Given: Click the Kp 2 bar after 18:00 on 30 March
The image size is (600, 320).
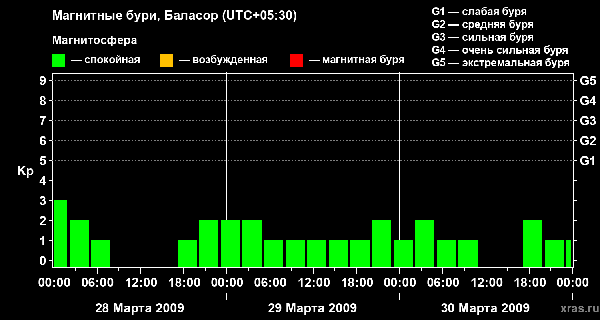Looking at the screenshot, I should click(x=533, y=244).
